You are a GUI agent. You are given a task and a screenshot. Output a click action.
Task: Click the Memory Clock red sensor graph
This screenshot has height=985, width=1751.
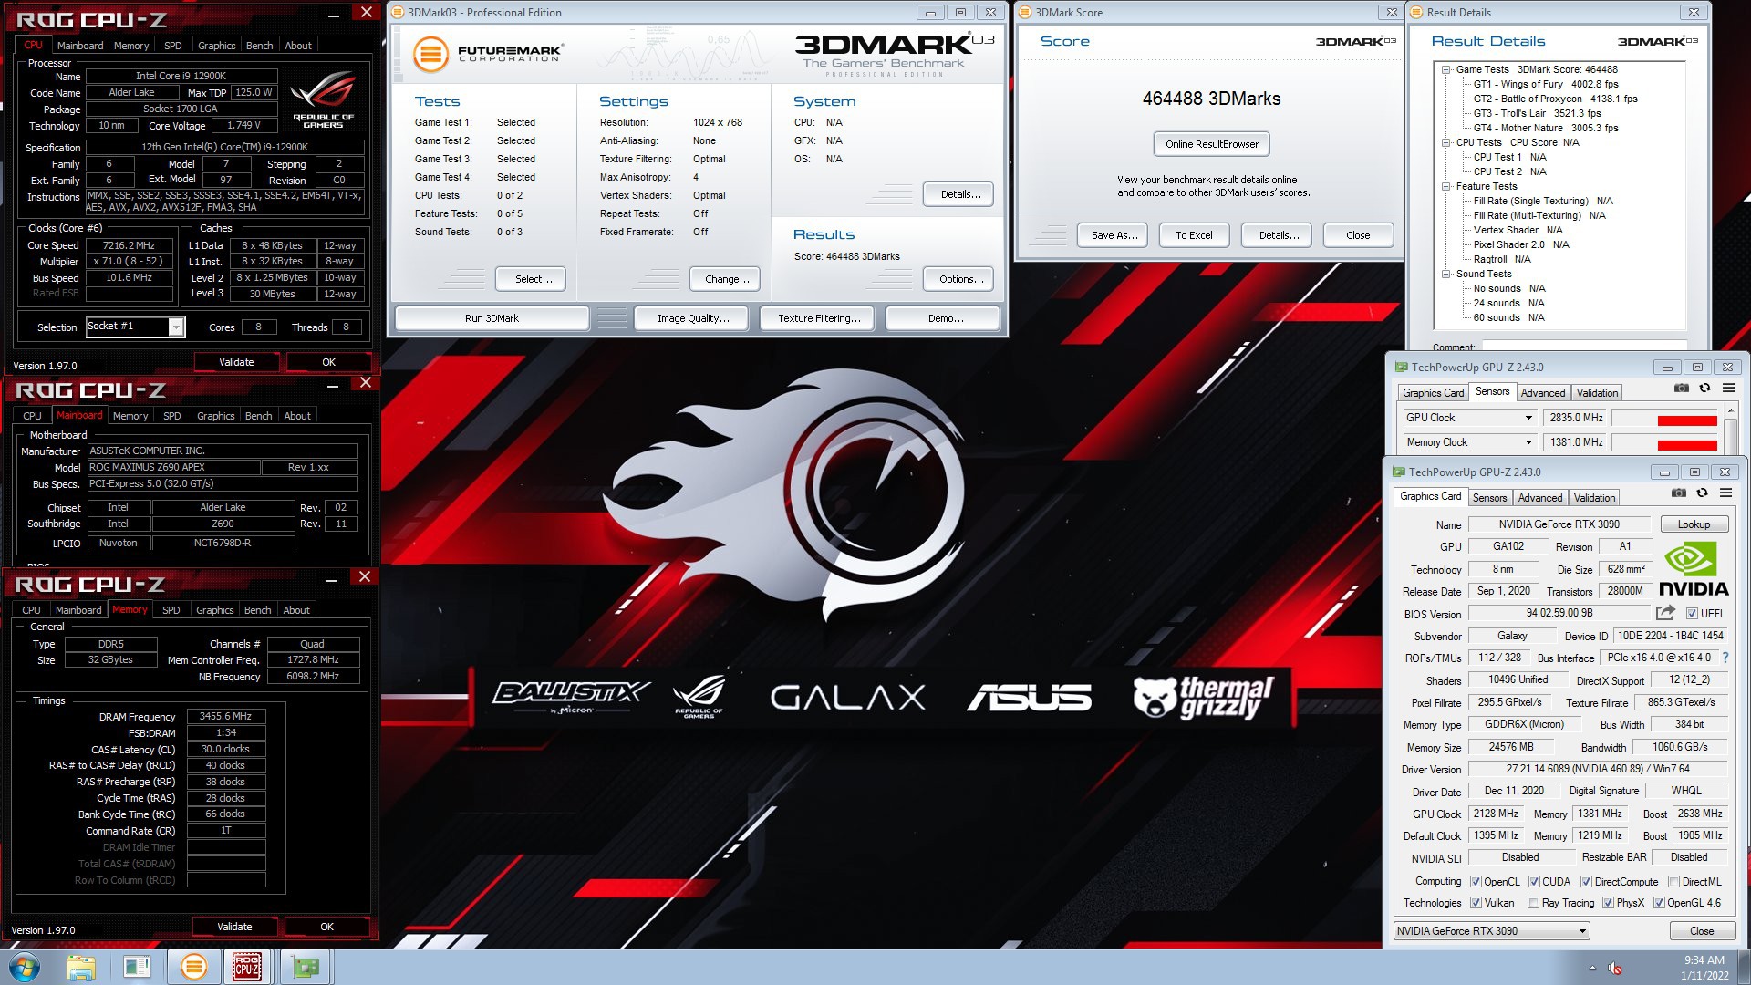coord(1664,443)
